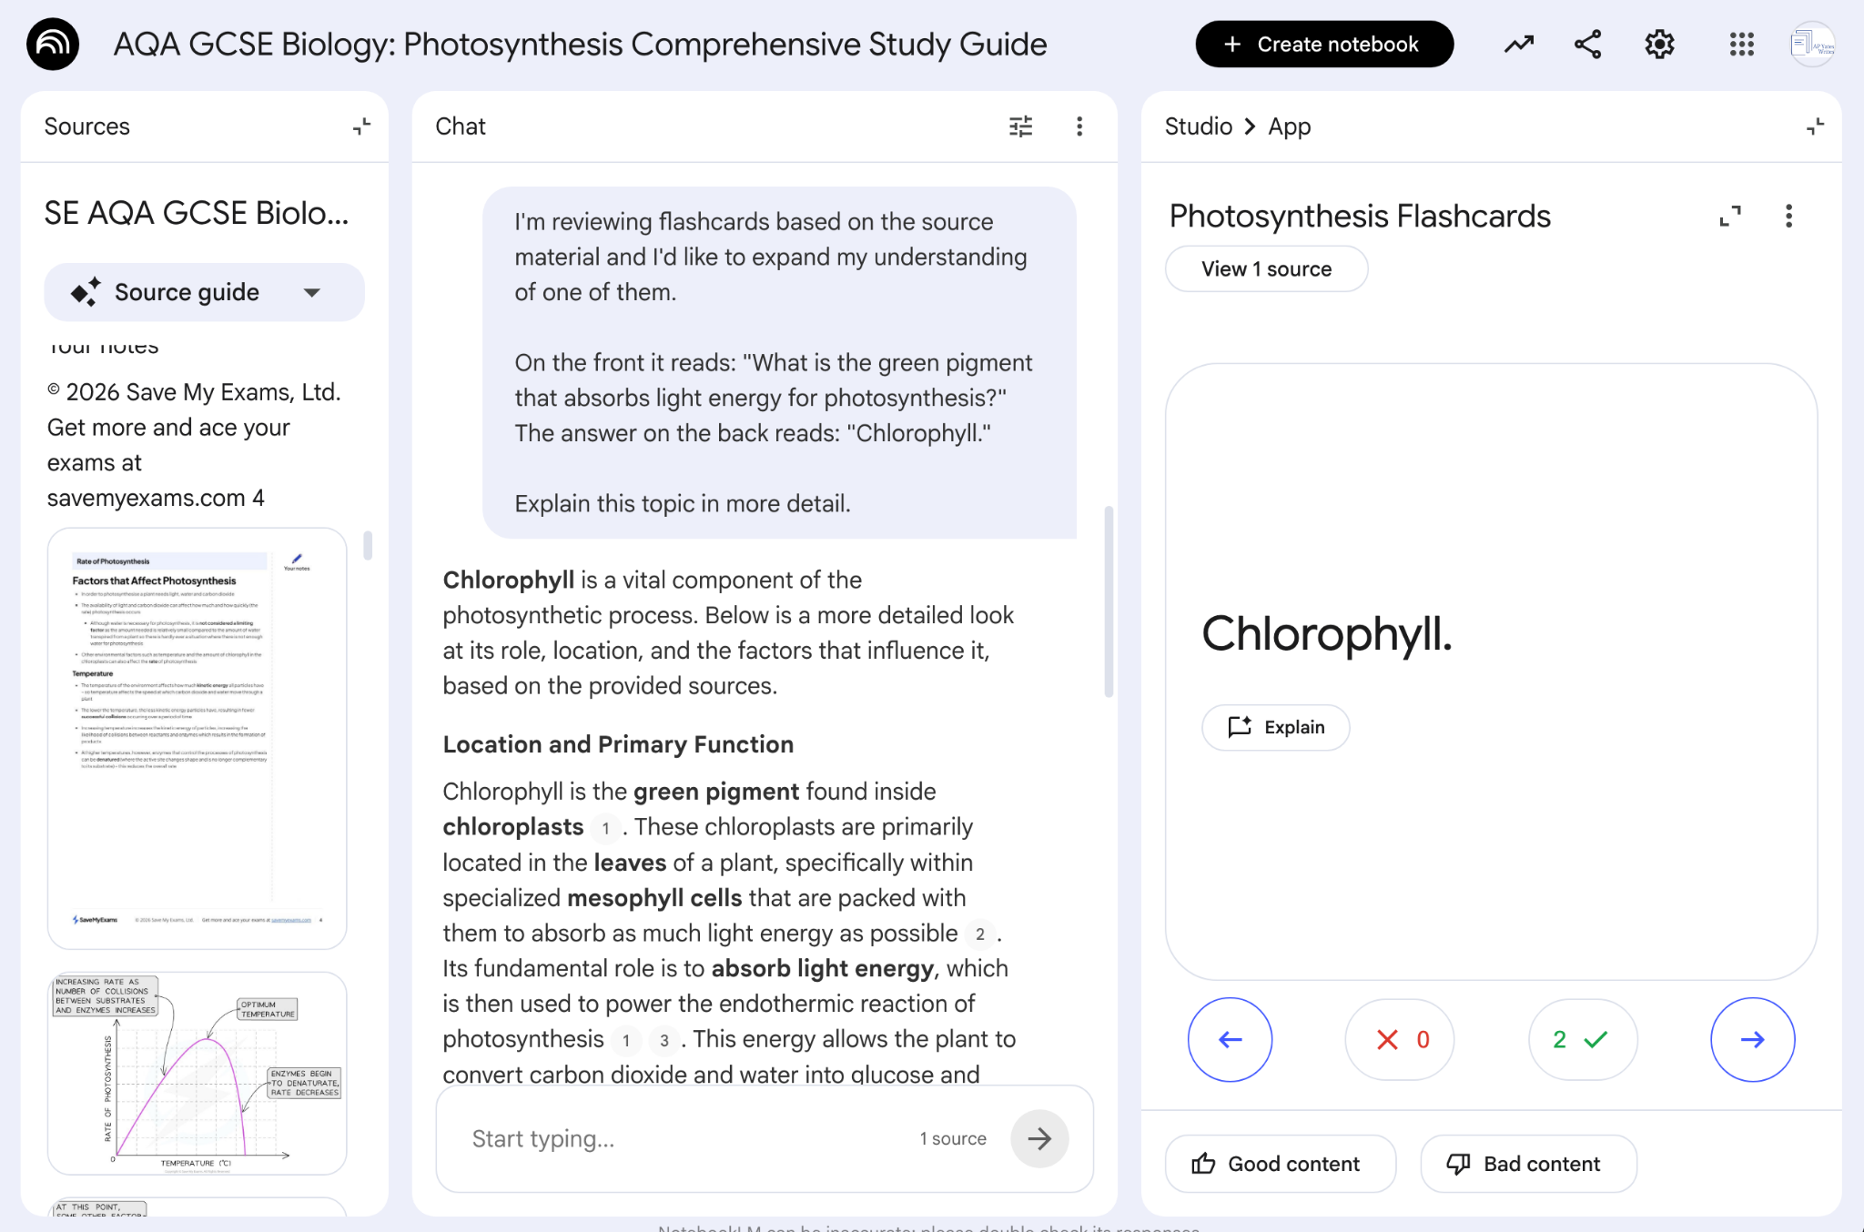Go to next flashcard

[x=1752, y=1039]
